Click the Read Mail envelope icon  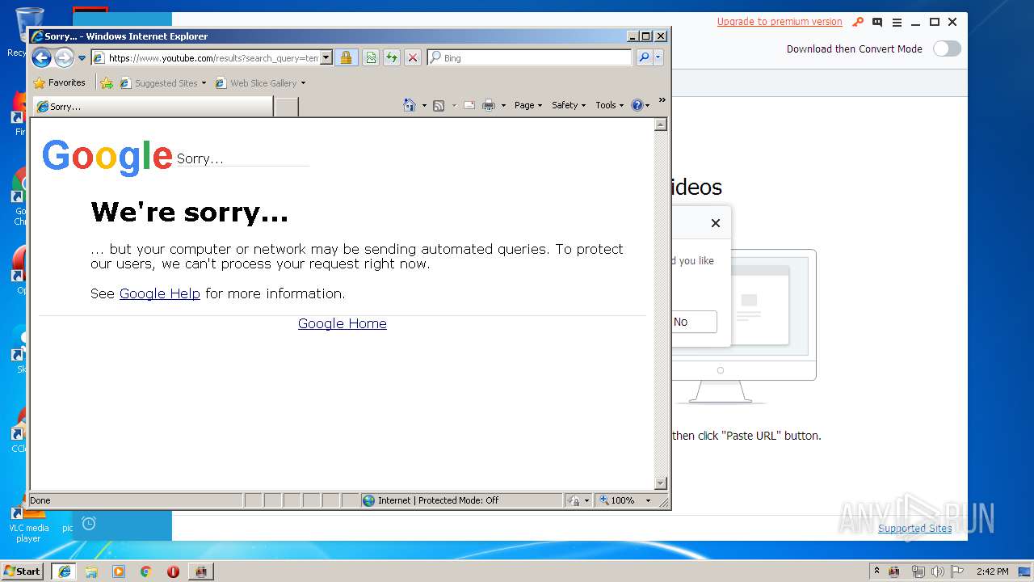(x=469, y=105)
